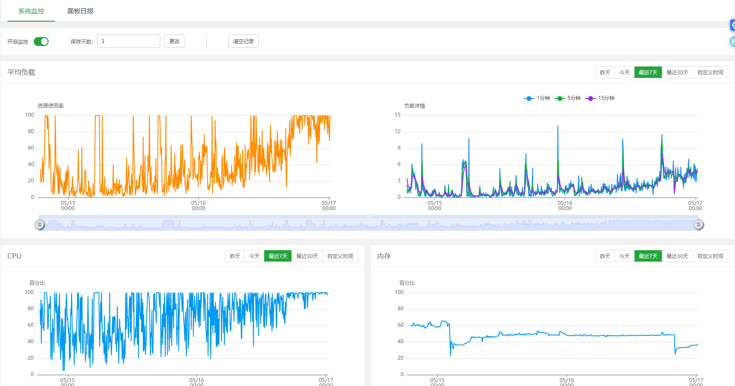Select 今天 in 平均负载 panel

pyautogui.click(x=625, y=72)
